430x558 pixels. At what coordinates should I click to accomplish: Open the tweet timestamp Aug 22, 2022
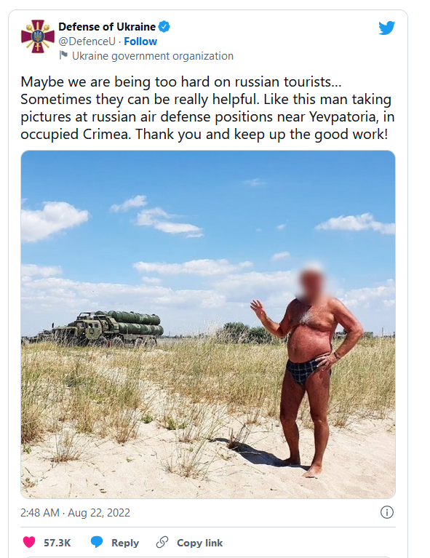(x=75, y=513)
